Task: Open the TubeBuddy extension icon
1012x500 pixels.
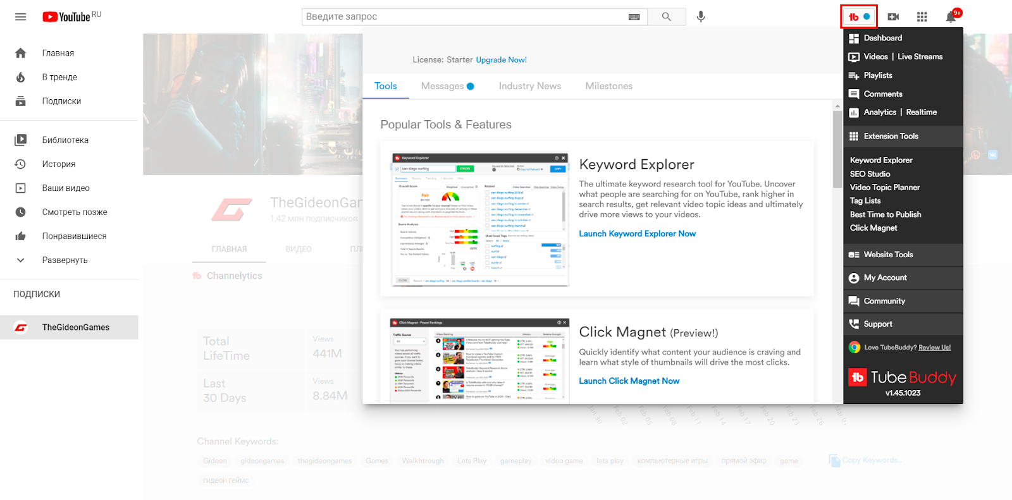Action: [859, 16]
